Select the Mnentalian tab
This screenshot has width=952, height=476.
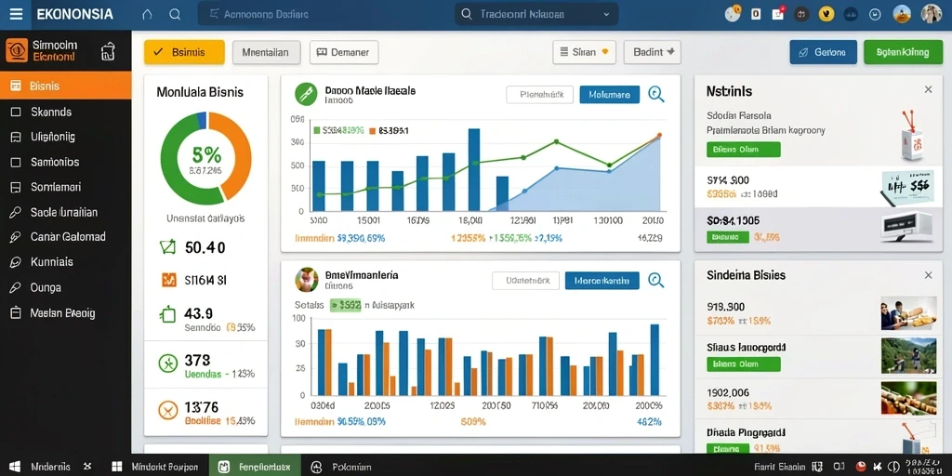[265, 52]
